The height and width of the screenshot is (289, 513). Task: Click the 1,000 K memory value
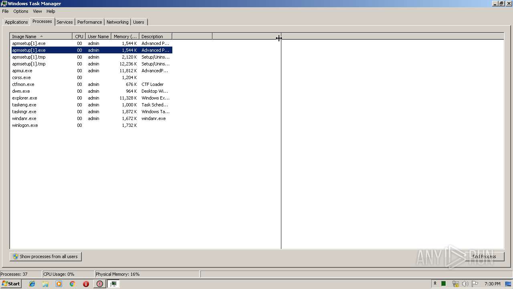point(129,105)
